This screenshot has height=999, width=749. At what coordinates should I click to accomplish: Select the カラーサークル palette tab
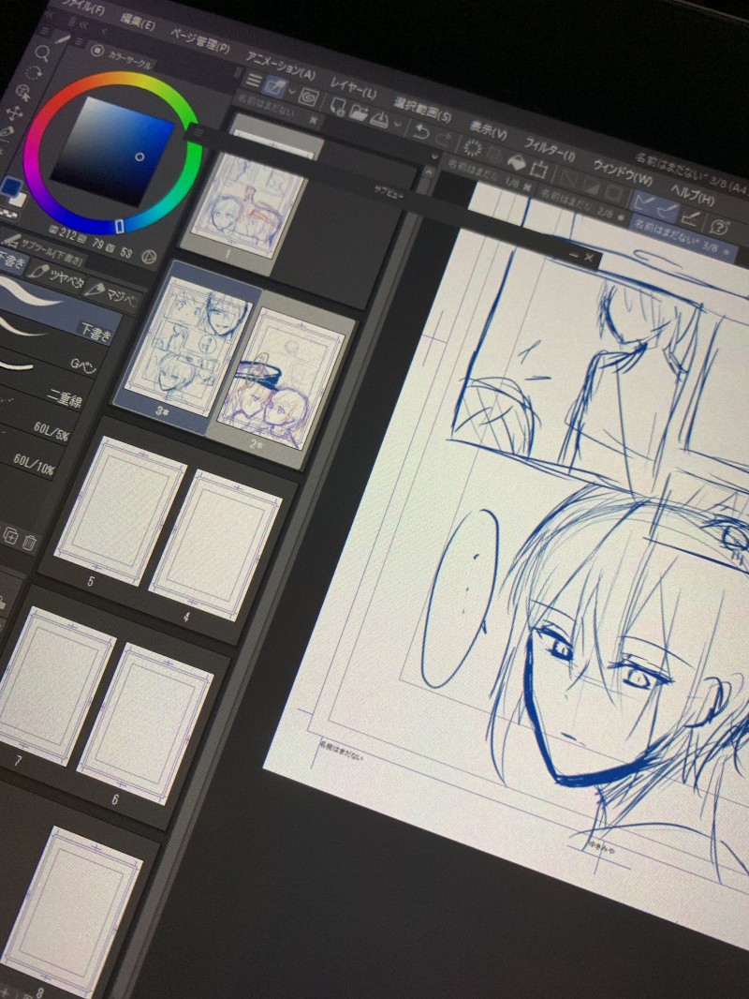tap(129, 60)
